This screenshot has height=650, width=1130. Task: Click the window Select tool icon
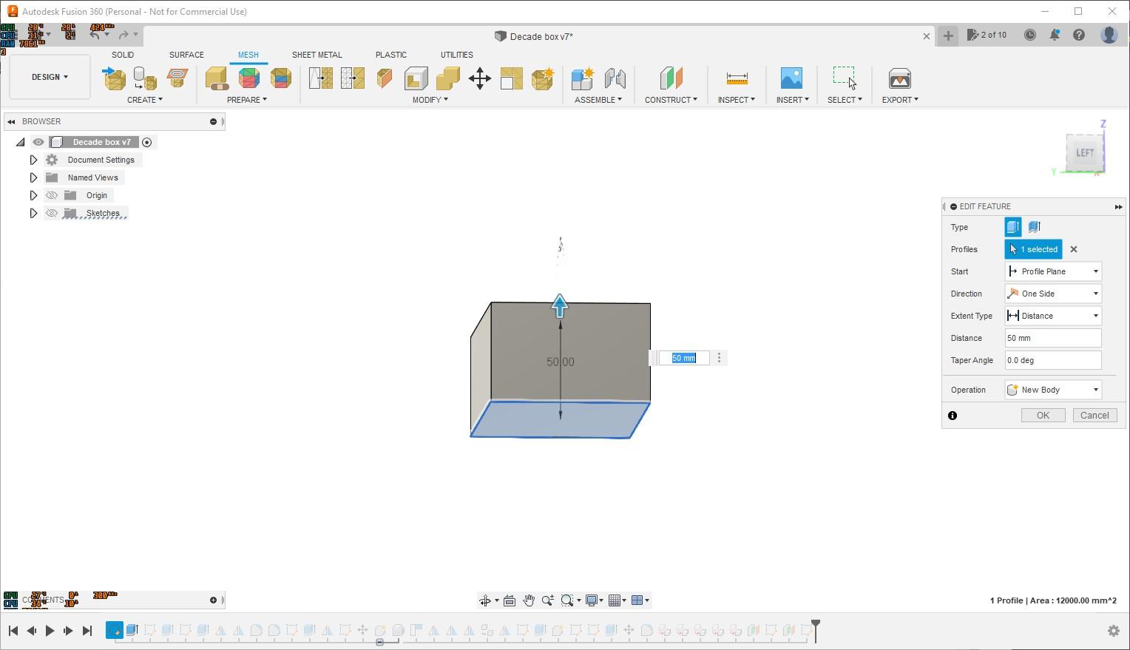pos(845,78)
